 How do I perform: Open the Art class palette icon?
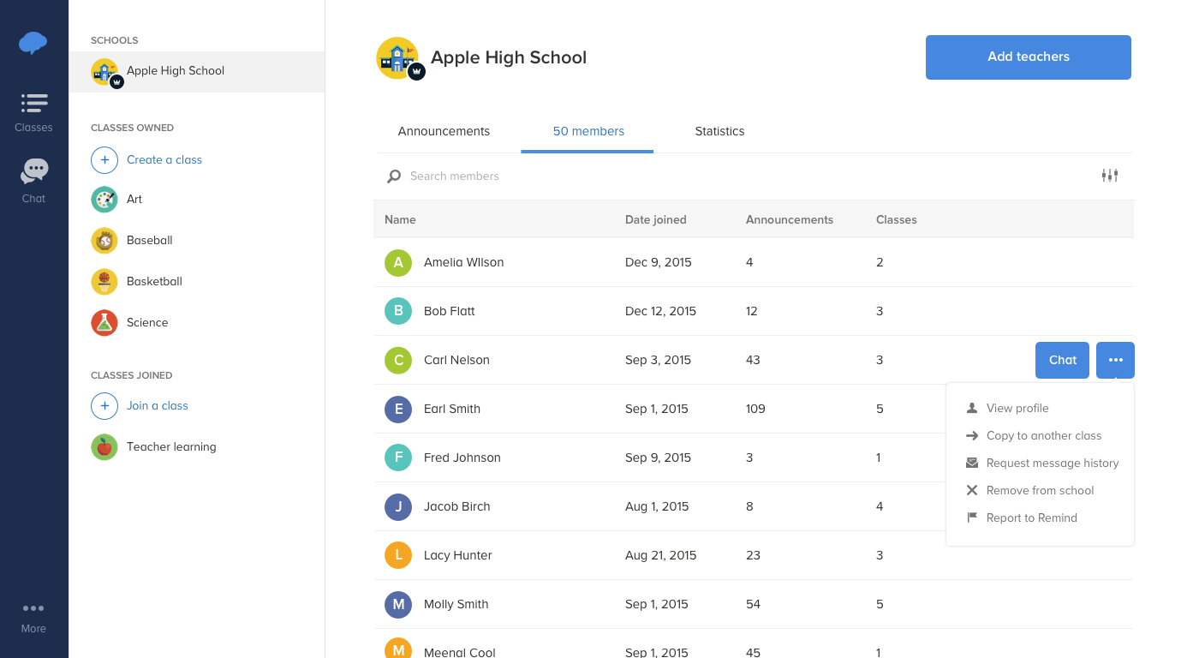pyautogui.click(x=104, y=200)
